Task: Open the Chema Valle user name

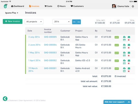Action: 123,6
